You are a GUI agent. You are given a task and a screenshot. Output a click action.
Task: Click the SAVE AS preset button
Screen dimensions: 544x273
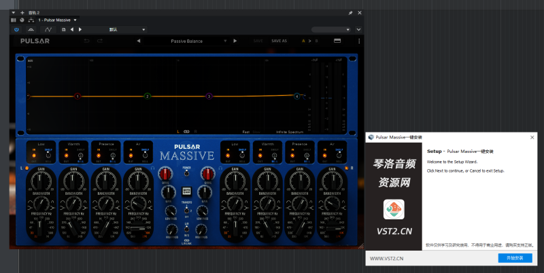(x=279, y=41)
